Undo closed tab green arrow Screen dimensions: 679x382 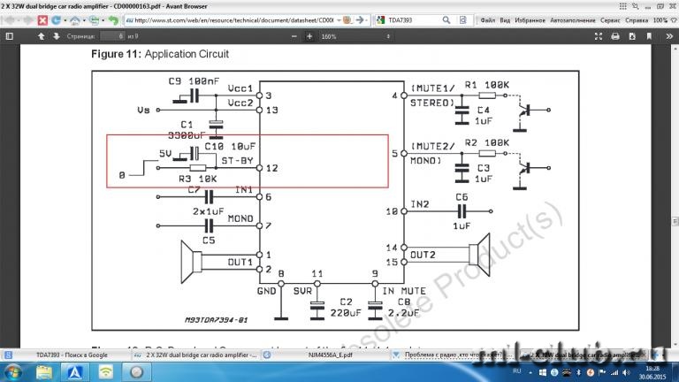113,20
